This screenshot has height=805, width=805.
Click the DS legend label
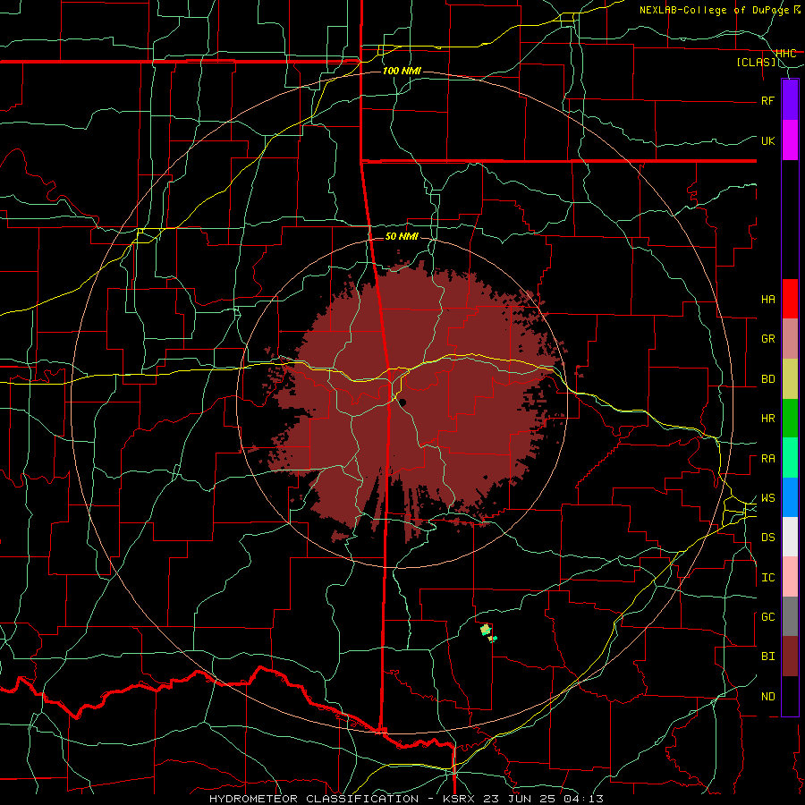tap(768, 538)
